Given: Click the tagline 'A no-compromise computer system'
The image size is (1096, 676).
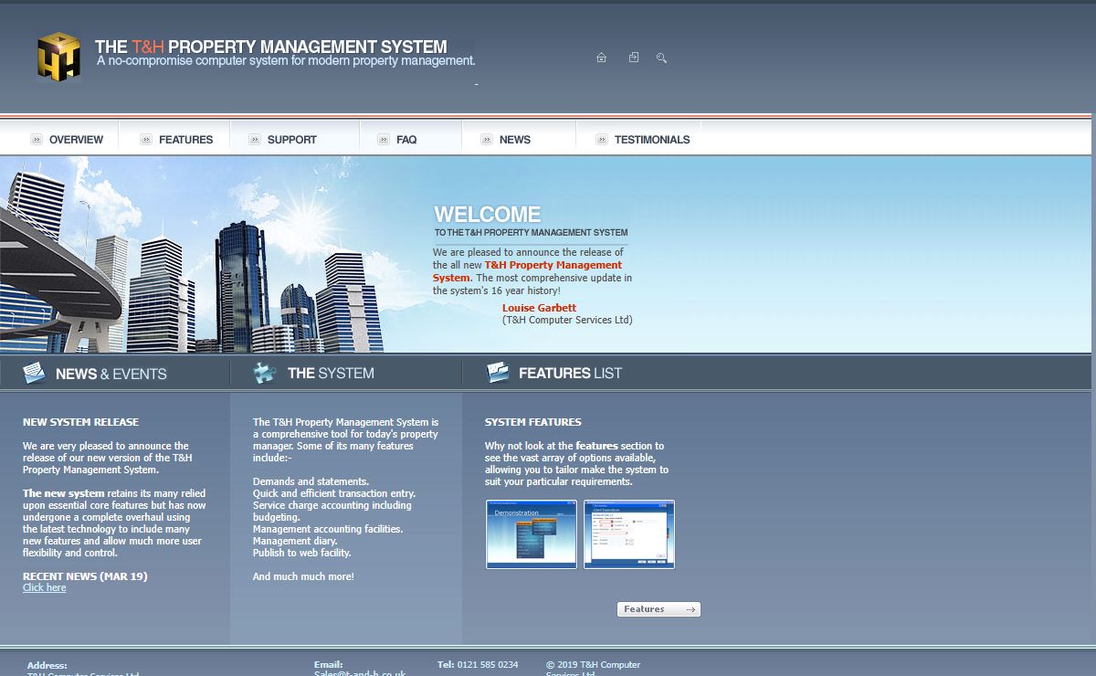Looking at the screenshot, I should tap(286, 61).
